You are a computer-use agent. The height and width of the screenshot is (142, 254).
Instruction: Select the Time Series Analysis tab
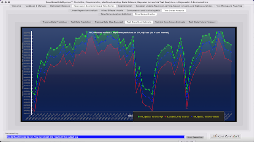174,11
